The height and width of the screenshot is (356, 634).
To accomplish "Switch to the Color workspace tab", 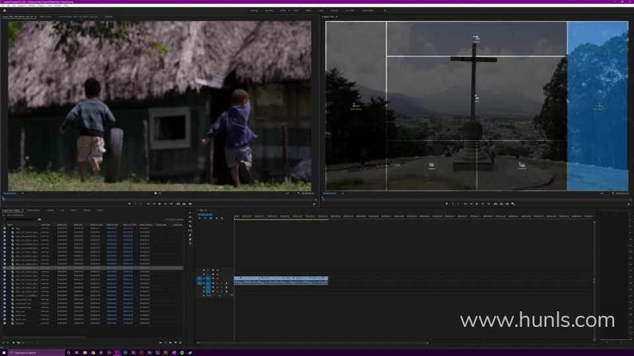I will [297, 11].
